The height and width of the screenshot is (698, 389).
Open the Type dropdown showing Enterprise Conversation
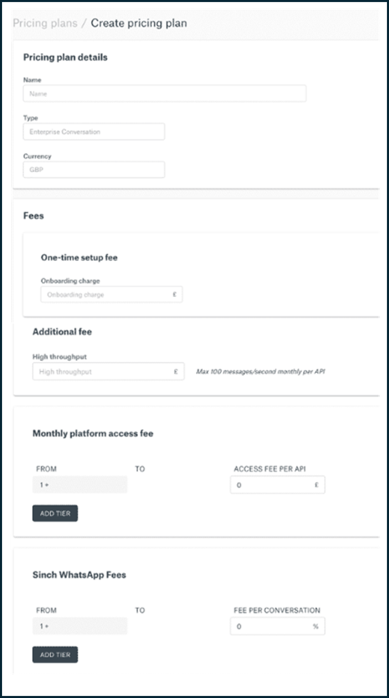[94, 131]
